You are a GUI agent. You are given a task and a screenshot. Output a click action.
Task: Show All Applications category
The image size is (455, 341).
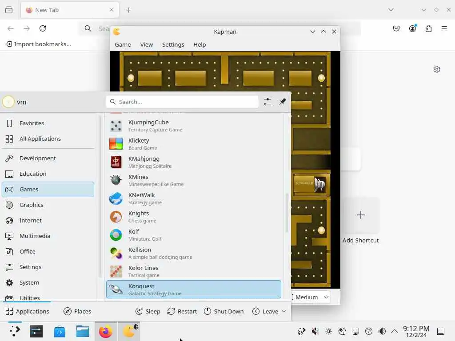point(48,139)
